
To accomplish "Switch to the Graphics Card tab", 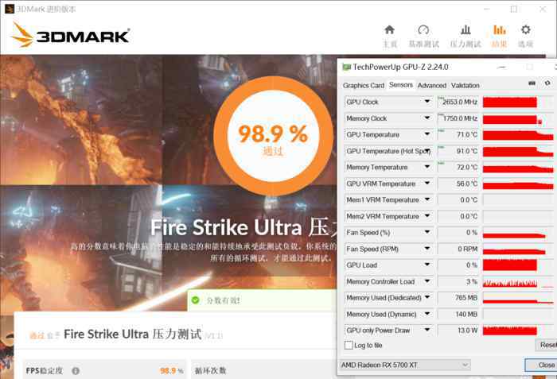I will 364,86.
